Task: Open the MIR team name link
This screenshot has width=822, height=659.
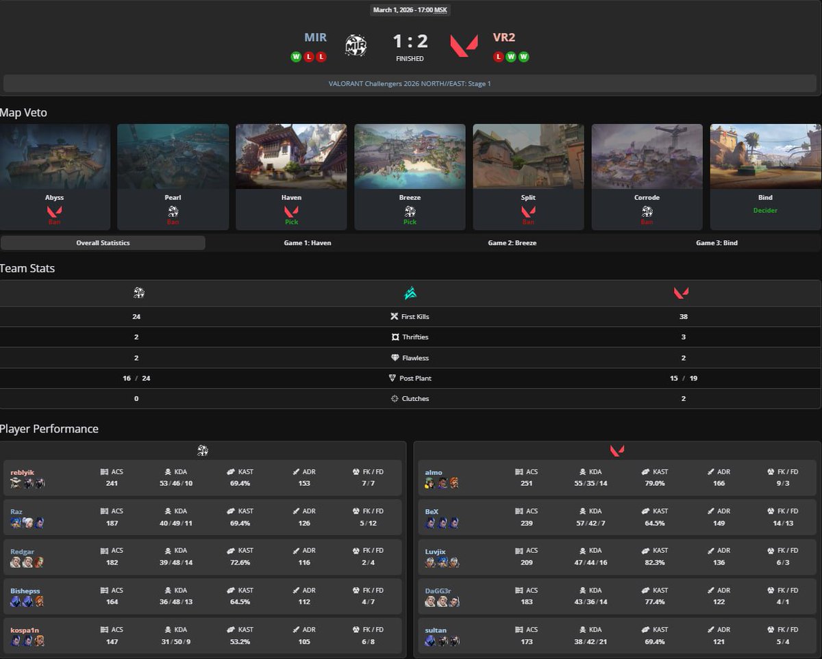Action: pos(315,38)
